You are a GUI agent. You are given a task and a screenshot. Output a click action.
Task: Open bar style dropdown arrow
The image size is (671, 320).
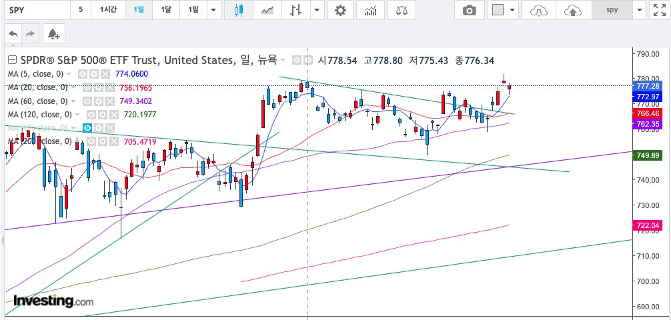click(x=317, y=10)
